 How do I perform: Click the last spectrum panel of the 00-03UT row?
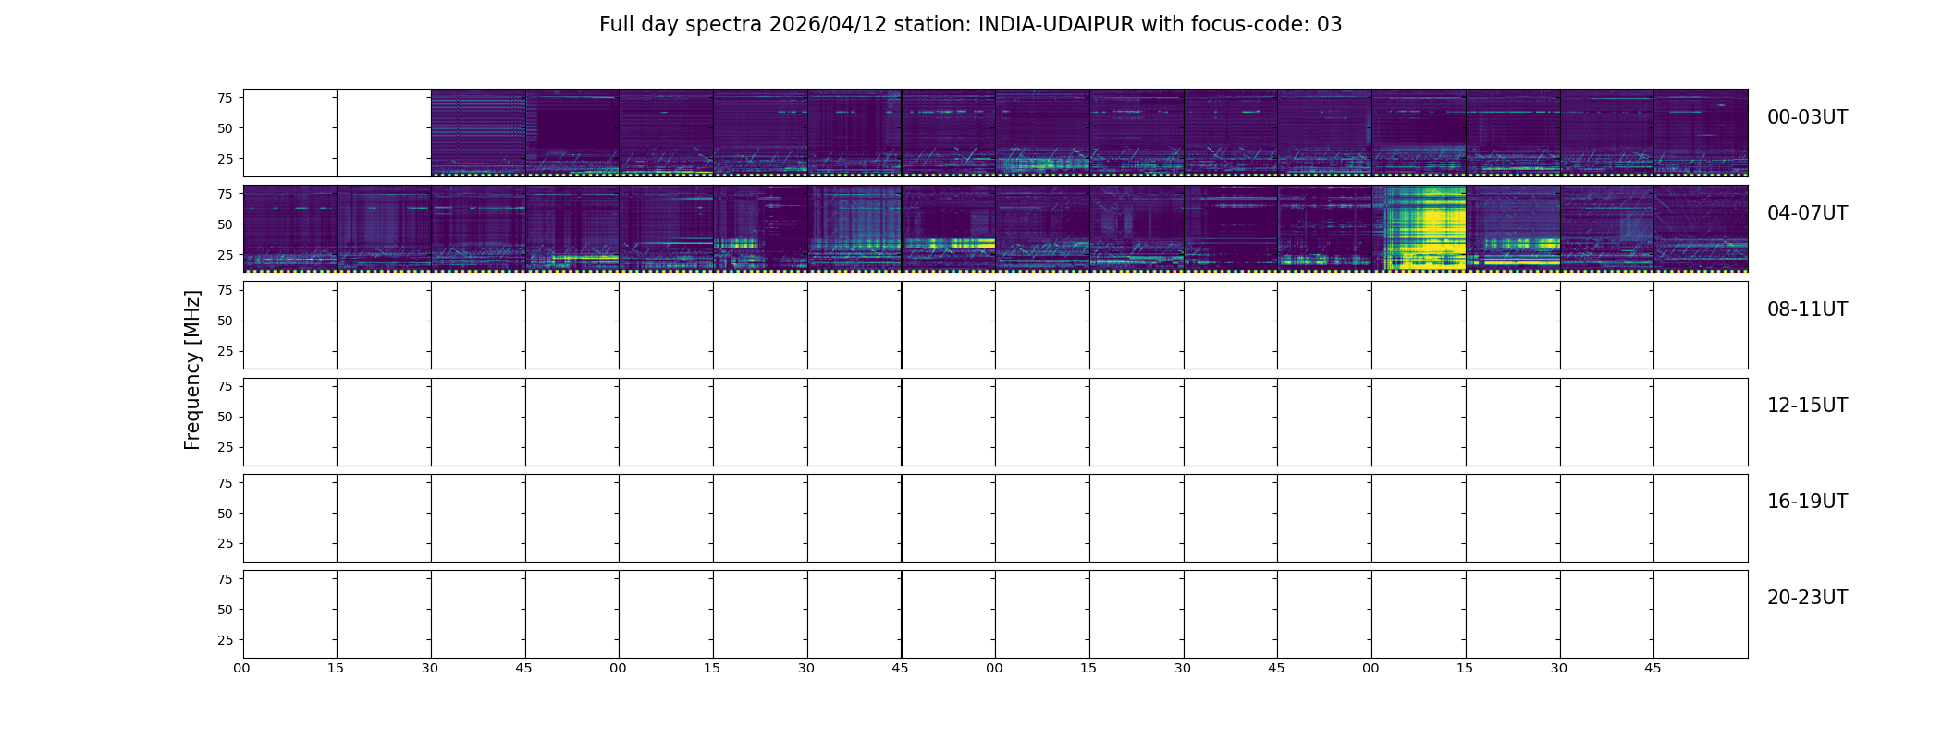[1701, 133]
